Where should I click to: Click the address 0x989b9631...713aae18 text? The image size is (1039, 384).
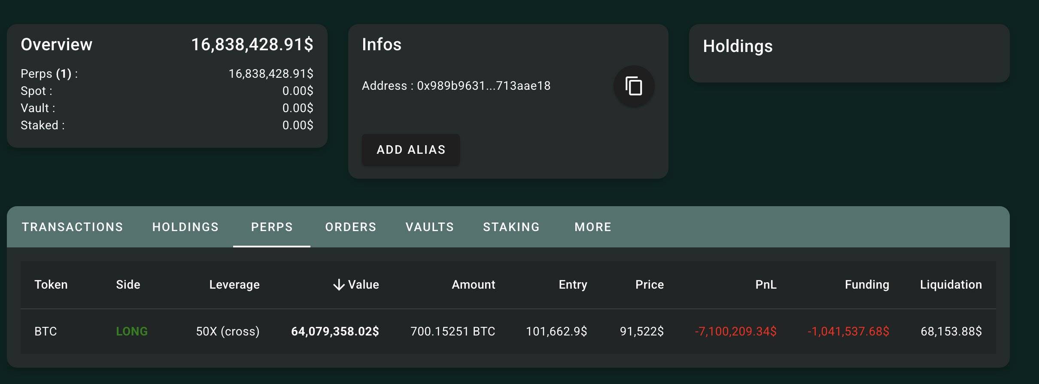483,86
